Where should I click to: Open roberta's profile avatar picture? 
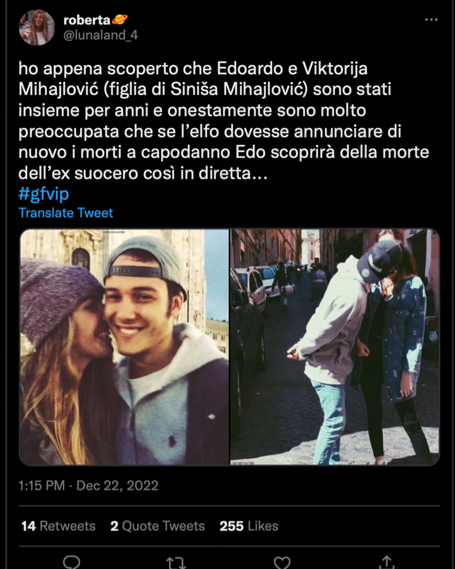click(37, 27)
